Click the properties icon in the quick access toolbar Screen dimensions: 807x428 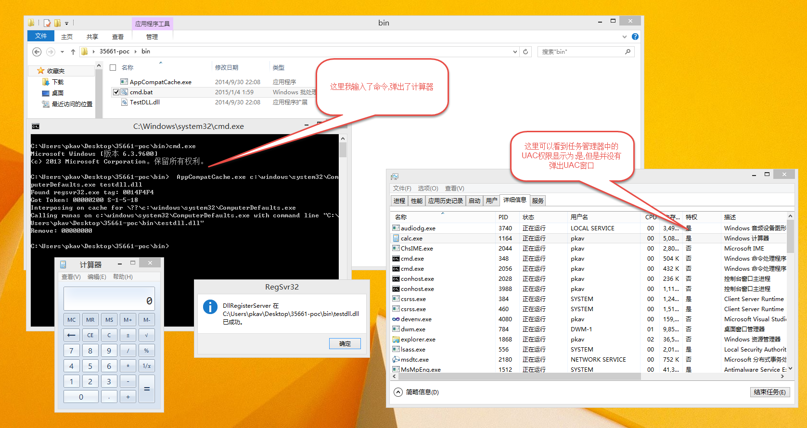click(x=47, y=23)
